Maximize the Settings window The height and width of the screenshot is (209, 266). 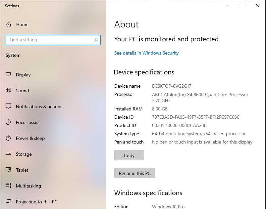[242, 6]
